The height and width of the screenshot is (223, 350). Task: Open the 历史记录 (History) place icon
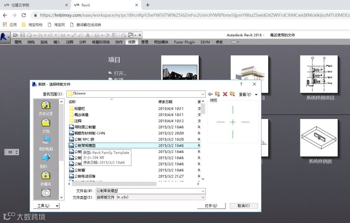pyautogui.click(x=46, y=108)
